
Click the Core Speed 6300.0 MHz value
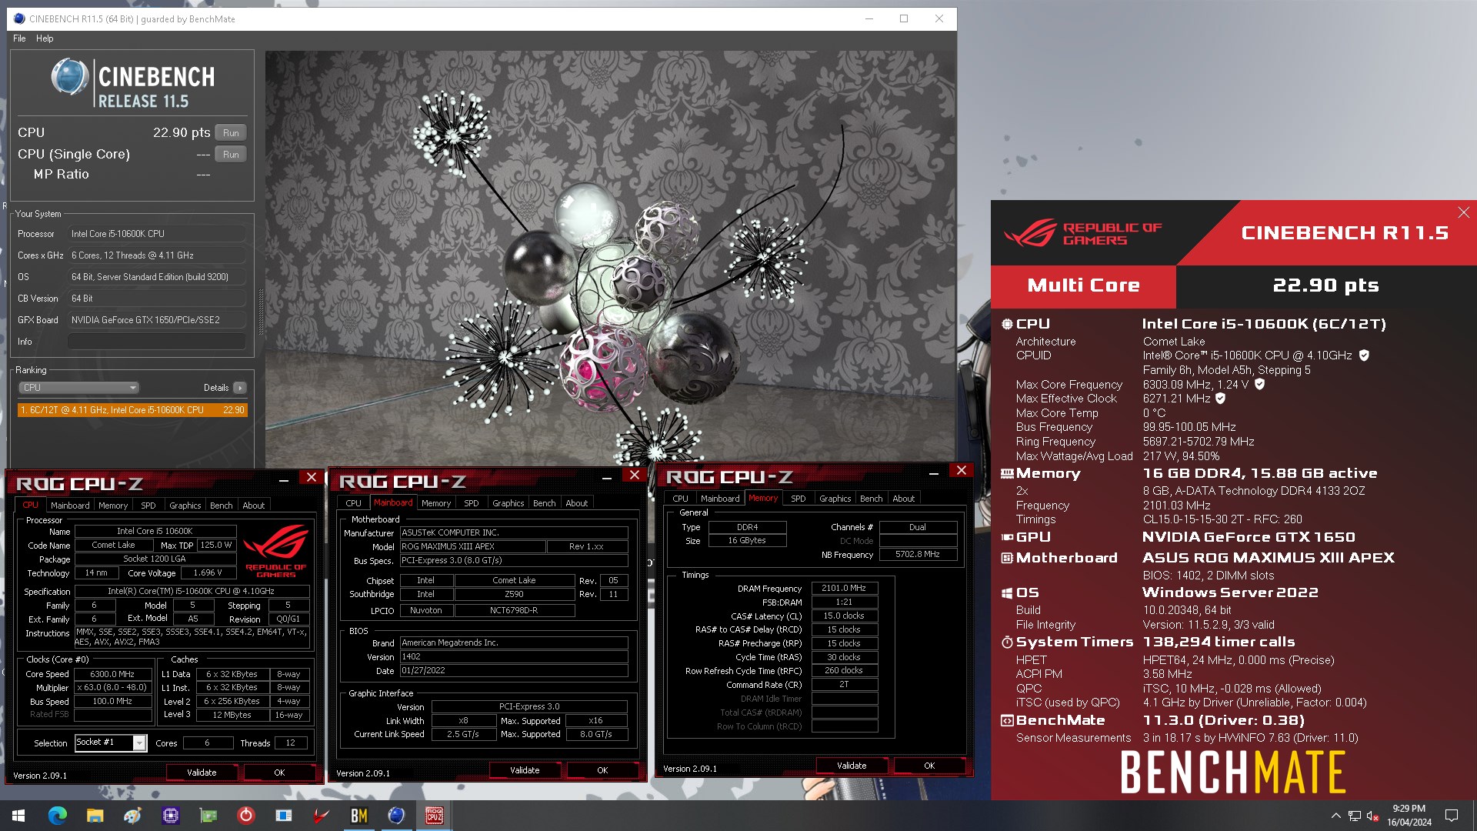click(112, 674)
